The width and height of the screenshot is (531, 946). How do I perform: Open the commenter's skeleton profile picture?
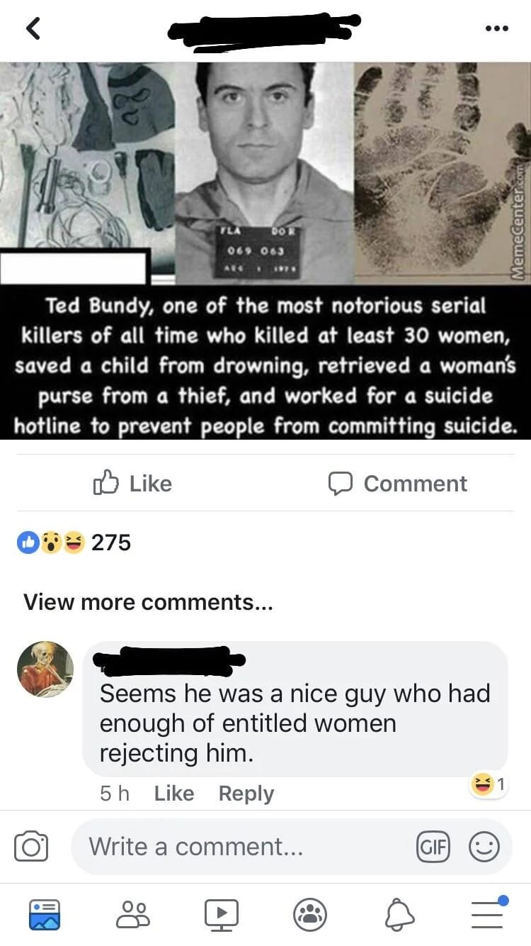[45, 669]
